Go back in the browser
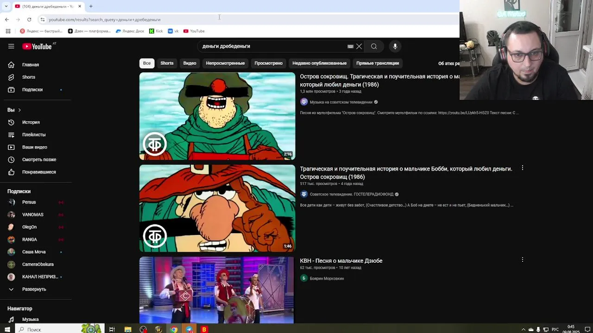This screenshot has height=333, width=593. pyautogui.click(x=6, y=19)
